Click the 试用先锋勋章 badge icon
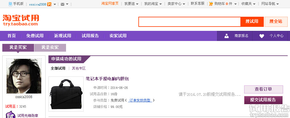290x118 pixels. point(11,115)
